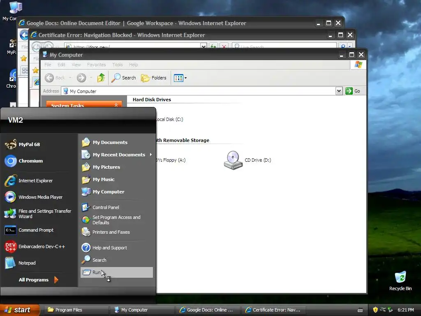Select the 3½ Floppy (A:) label
The height and width of the screenshot is (316, 421).
point(171,160)
